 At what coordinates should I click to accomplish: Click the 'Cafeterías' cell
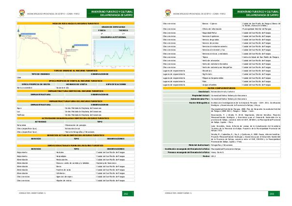coord(76,173)
